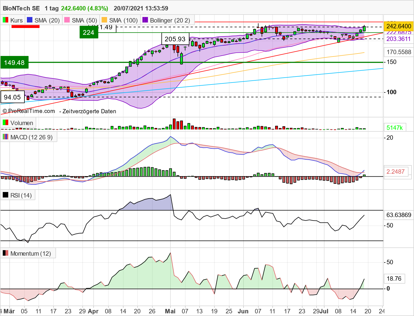Click the orange SMA (100) indicator icon
Screen dimensions: 414x316
tap(105, 20)
